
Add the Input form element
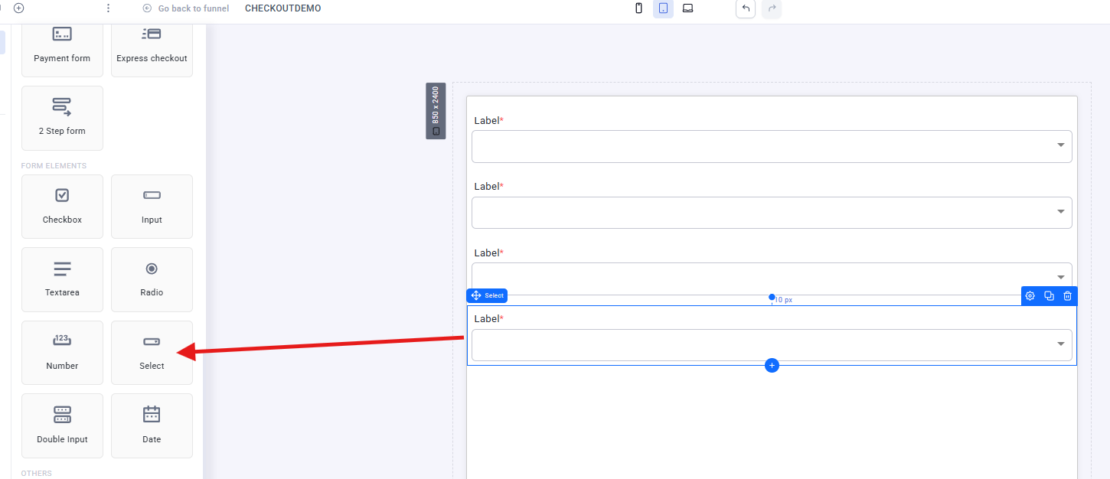point(152,206)
